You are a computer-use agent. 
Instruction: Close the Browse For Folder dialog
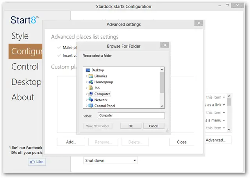165,45
